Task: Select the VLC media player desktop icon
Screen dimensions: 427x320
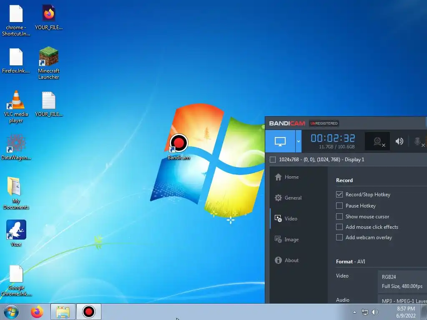Action: (16, 107)
